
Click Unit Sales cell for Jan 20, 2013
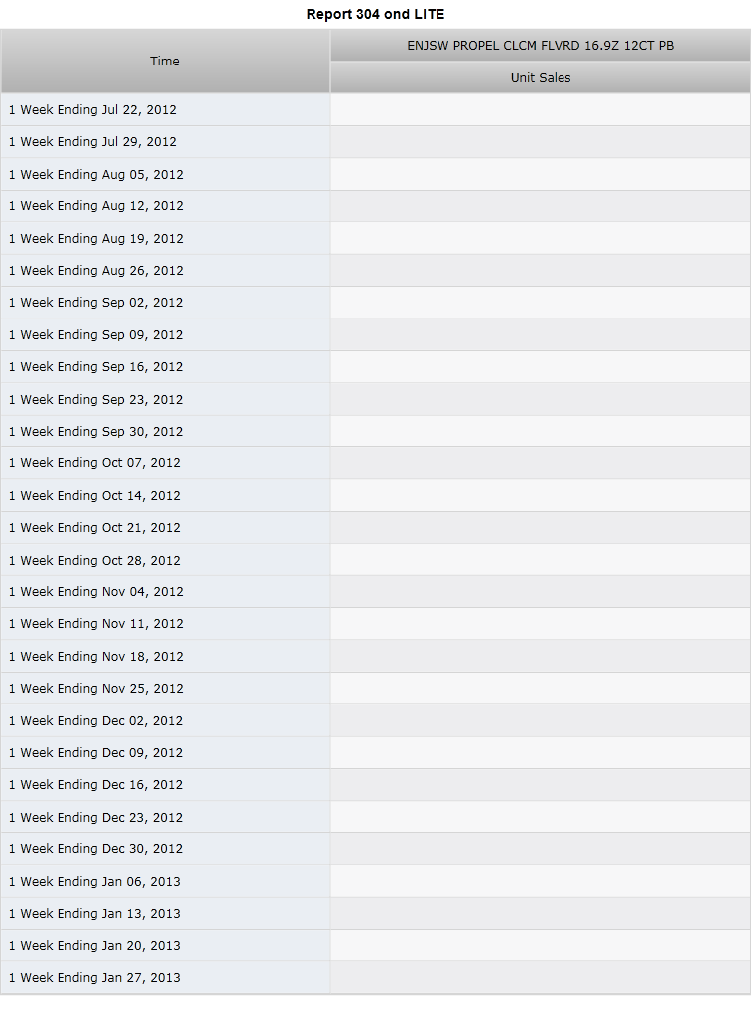[x=541, y=946]
